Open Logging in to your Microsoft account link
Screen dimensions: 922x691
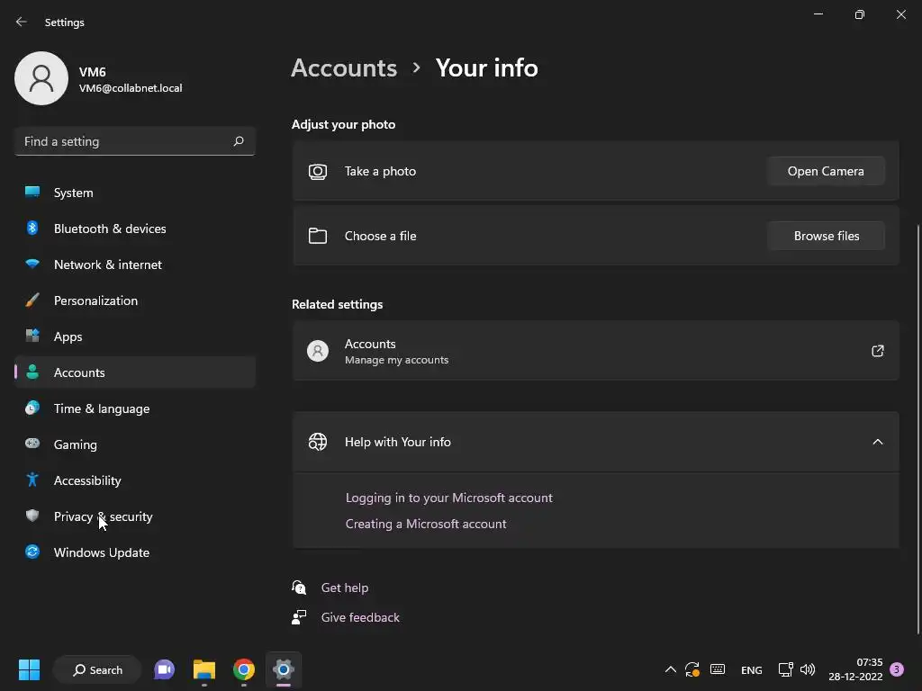click(449, 498)
